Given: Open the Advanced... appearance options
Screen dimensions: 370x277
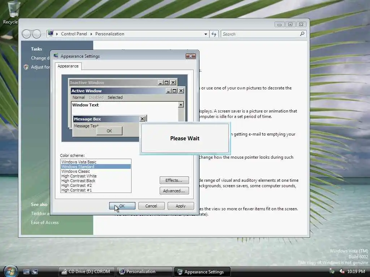Looking at the screenshot, I should (174, 191).
